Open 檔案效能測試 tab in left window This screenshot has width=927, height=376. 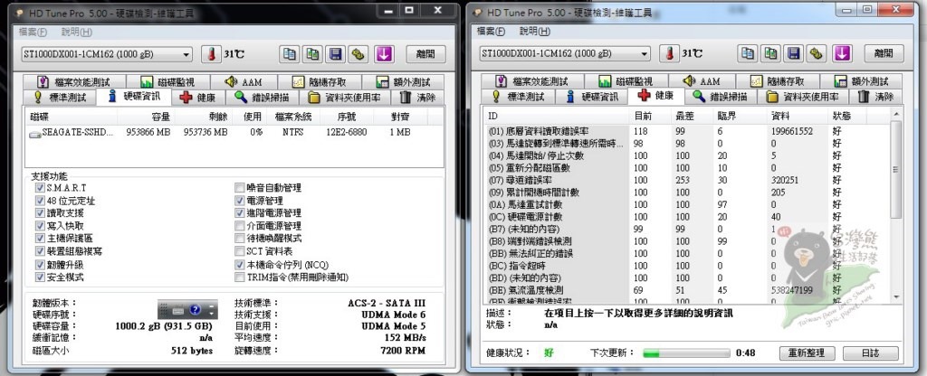click(75, 82)
